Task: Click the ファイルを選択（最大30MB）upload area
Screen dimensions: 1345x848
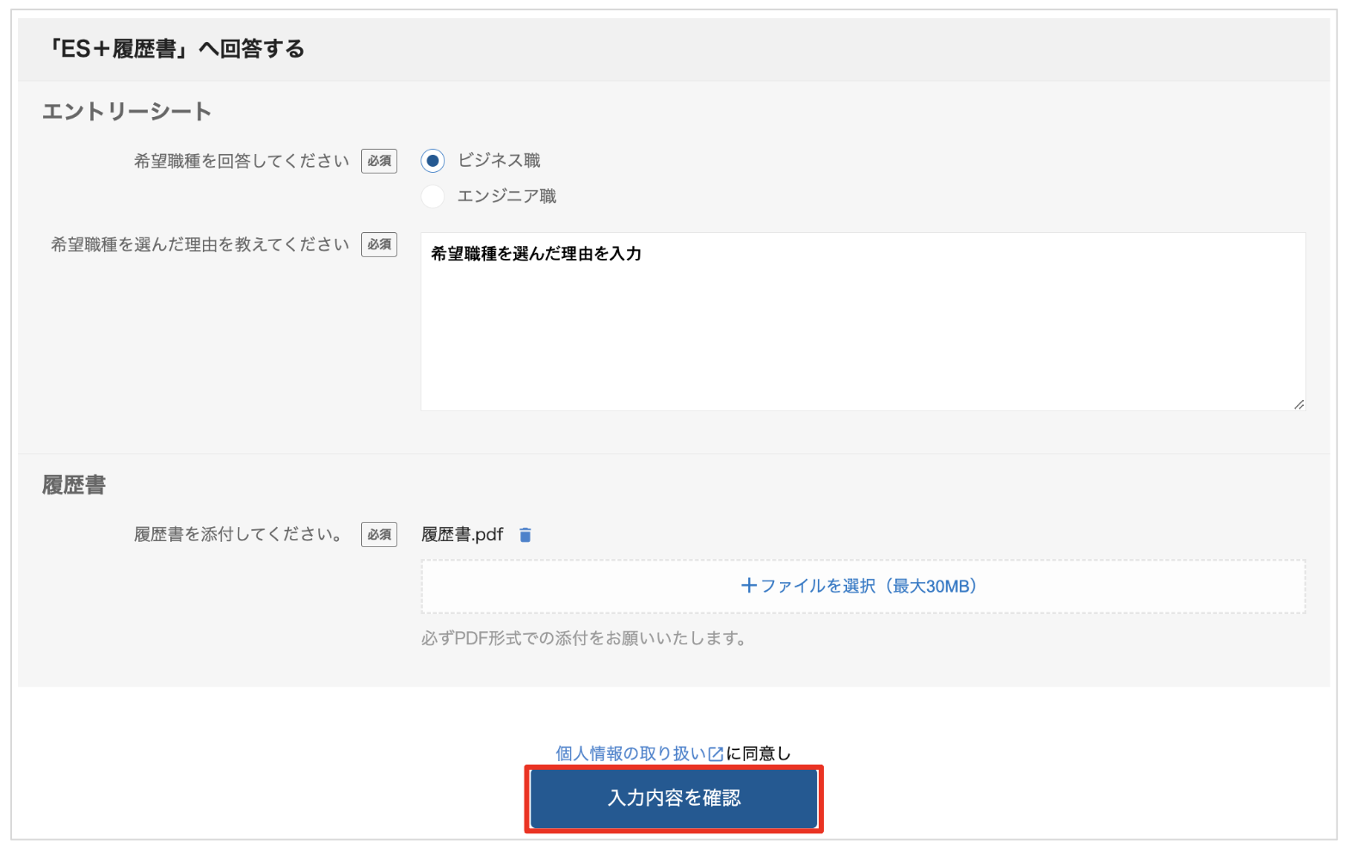Action: (863, 587)
